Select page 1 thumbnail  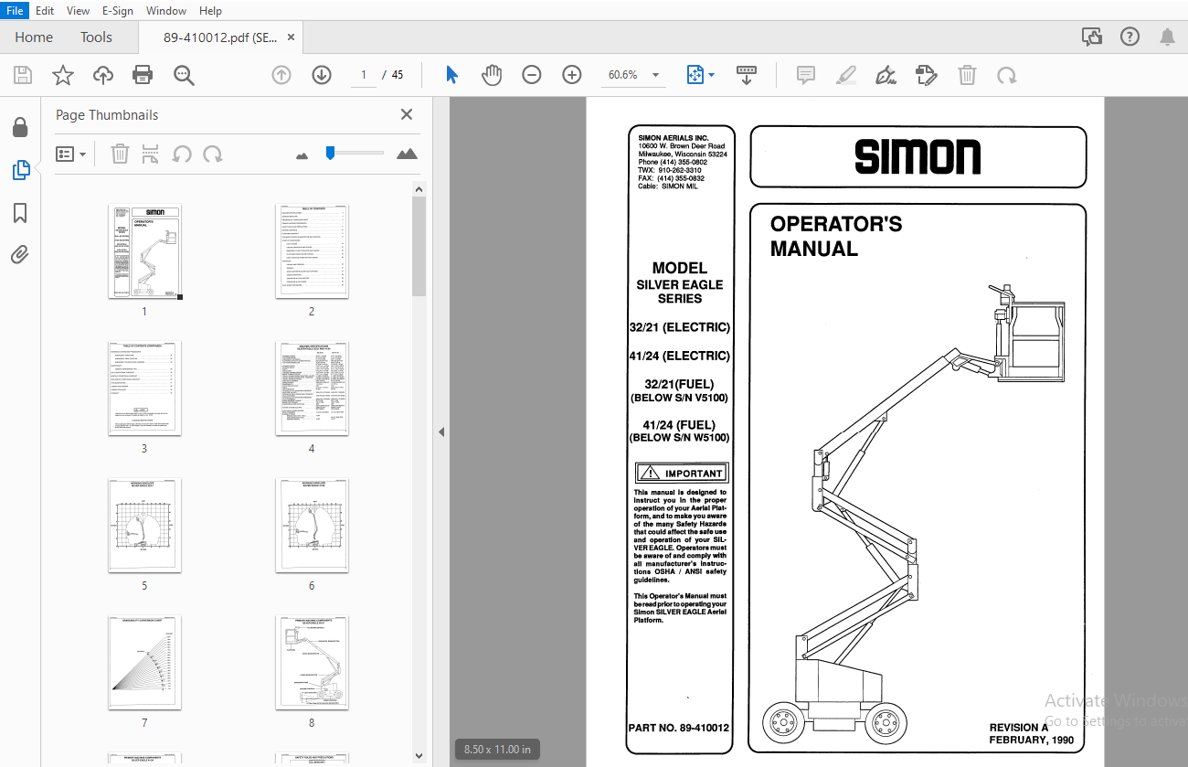click(x=144, y=251)
